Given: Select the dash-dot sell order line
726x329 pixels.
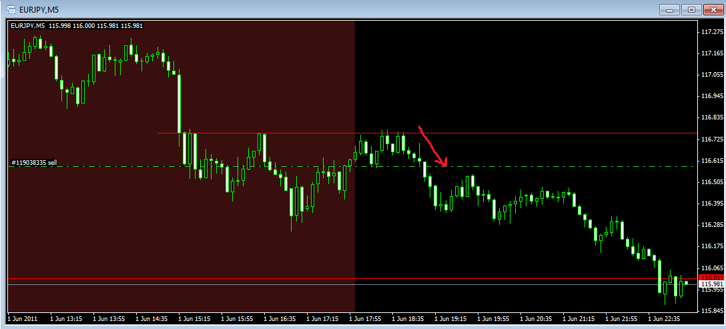Looking at the screenshot, I should tap(534, 166).
